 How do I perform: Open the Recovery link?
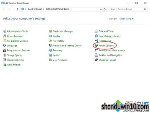click(57, 50)
